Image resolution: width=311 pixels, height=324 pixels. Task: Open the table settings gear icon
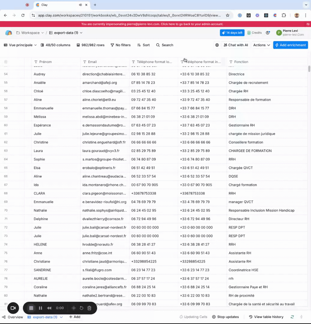[217, 45]
